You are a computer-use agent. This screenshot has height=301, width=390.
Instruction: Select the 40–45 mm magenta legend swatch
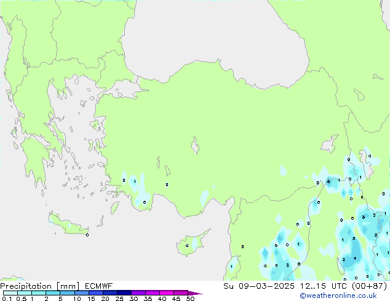167,293
